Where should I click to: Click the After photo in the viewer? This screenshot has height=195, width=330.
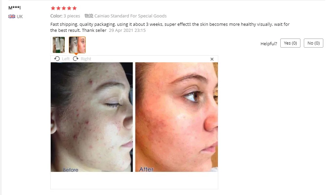coord(176,117)
